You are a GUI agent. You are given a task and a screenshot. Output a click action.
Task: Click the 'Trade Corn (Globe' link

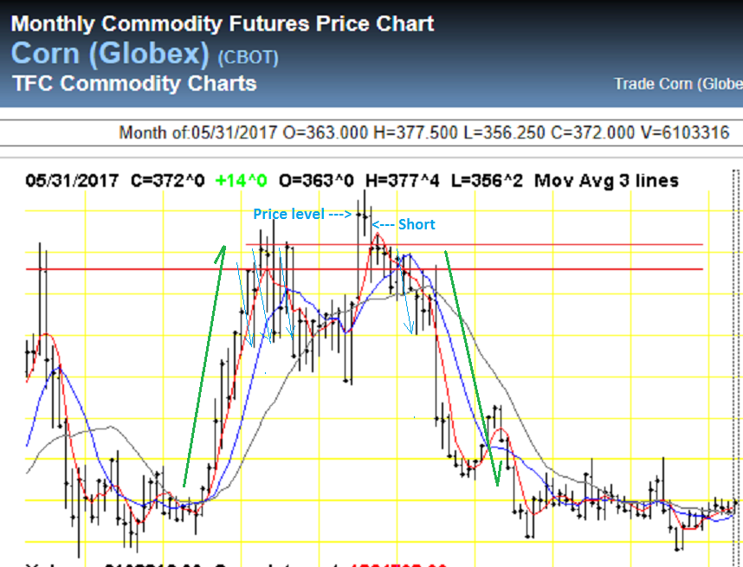click(x=679, y=84)
